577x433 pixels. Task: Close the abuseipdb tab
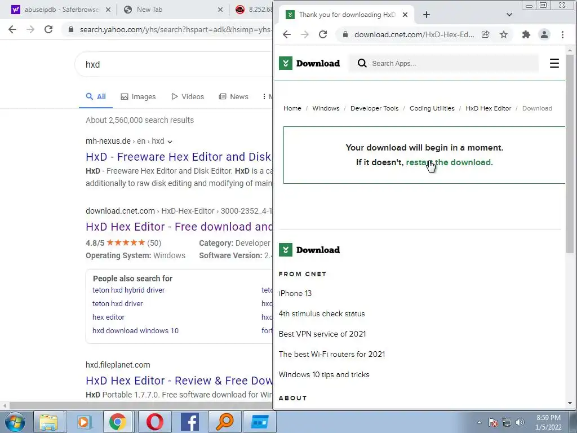tap(108, 10)
